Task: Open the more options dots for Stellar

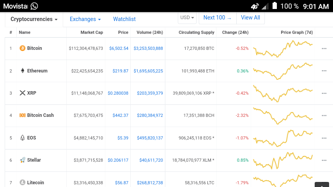Action: (x=324, y=161)
